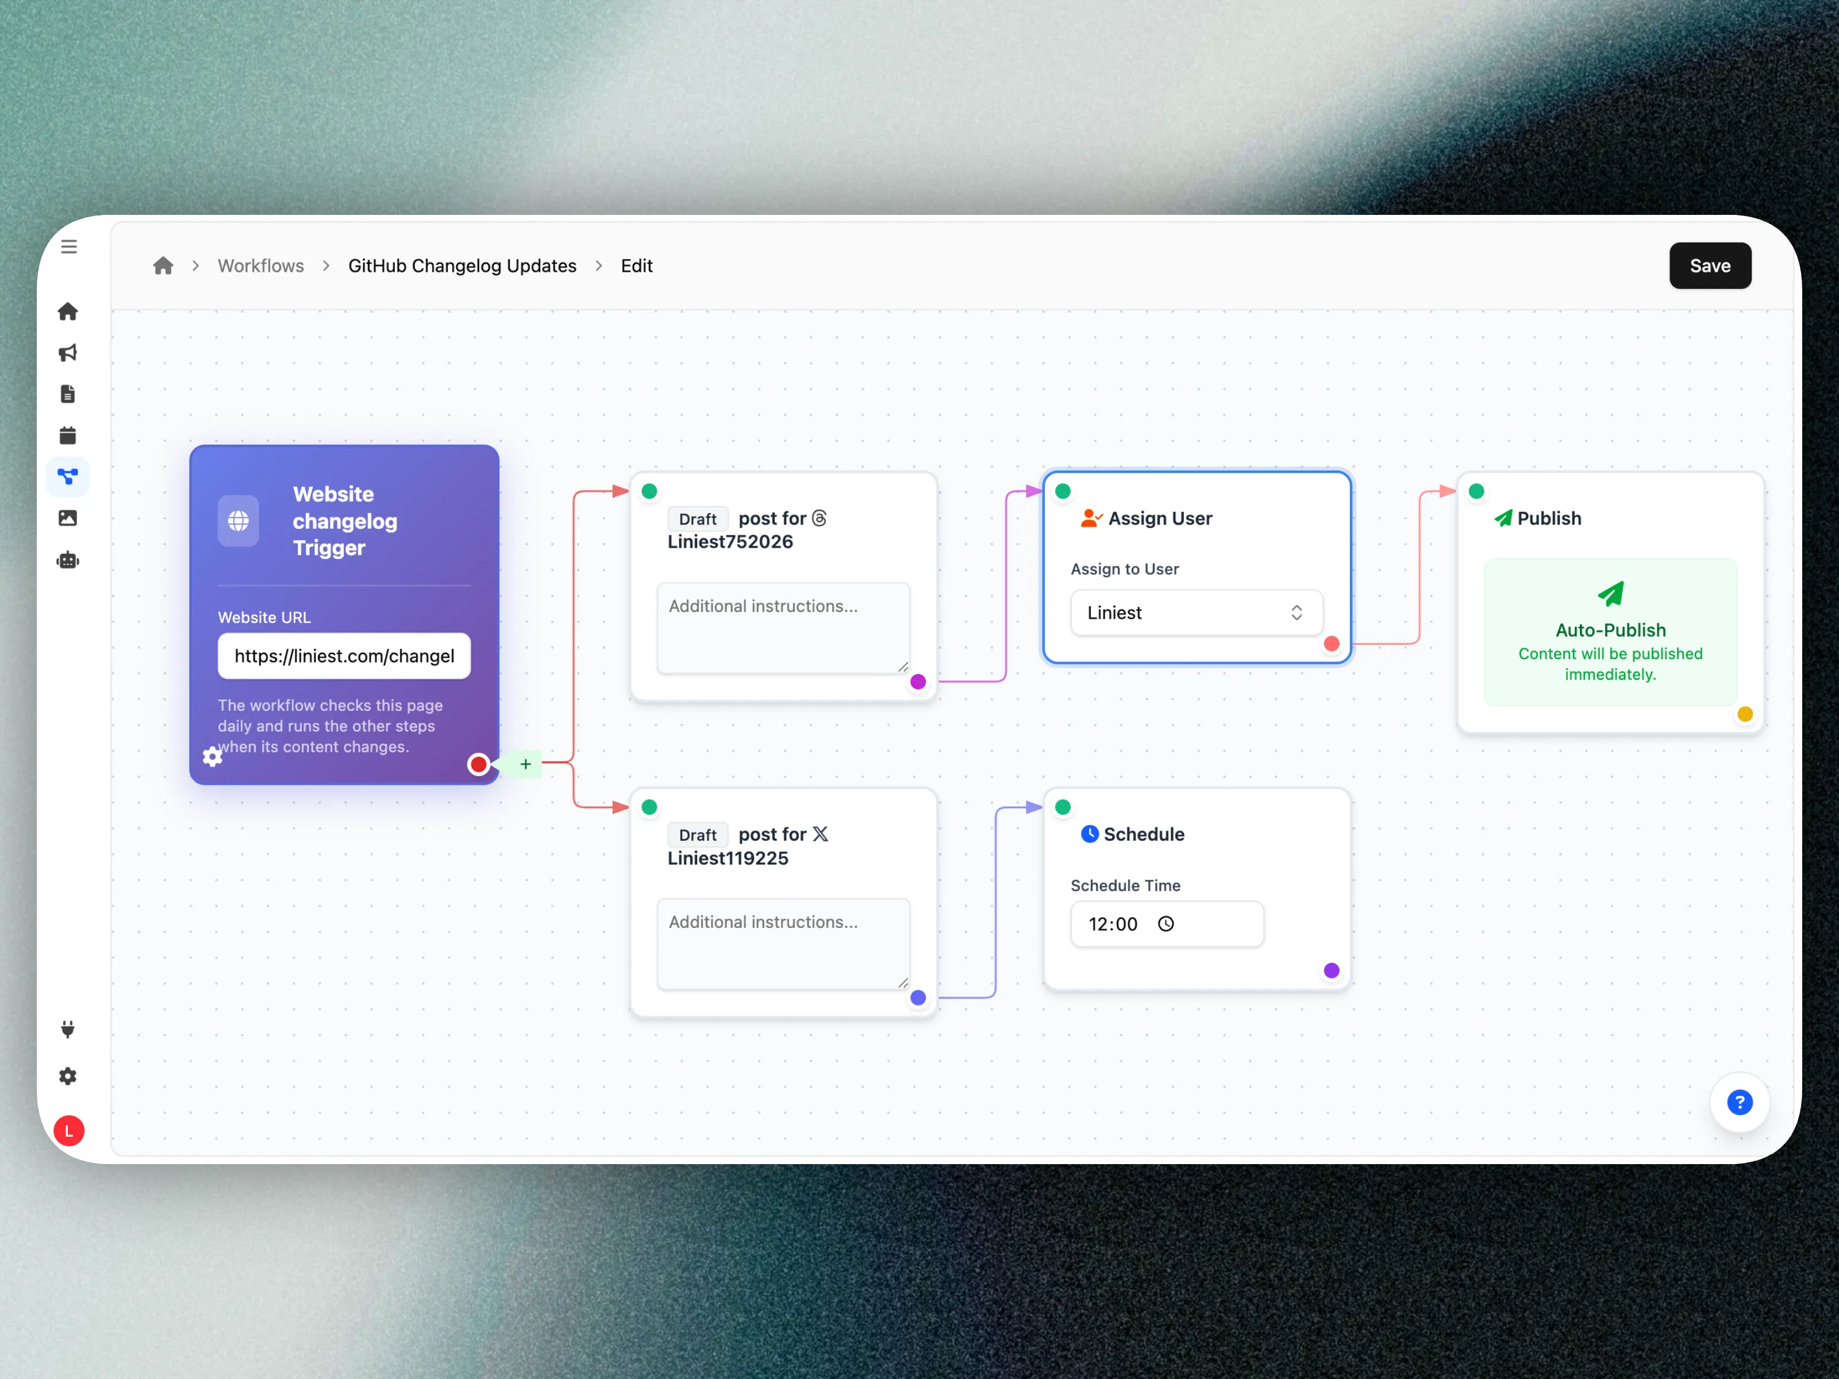Click the megaphone campaigns sidebar icon
This screenshot has height=1379, width=1839.
[67, 353]
